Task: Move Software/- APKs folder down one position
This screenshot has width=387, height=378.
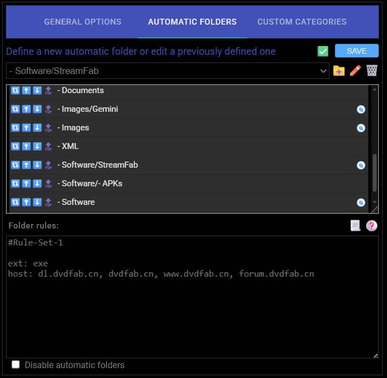Action: [x=37, y=184]
